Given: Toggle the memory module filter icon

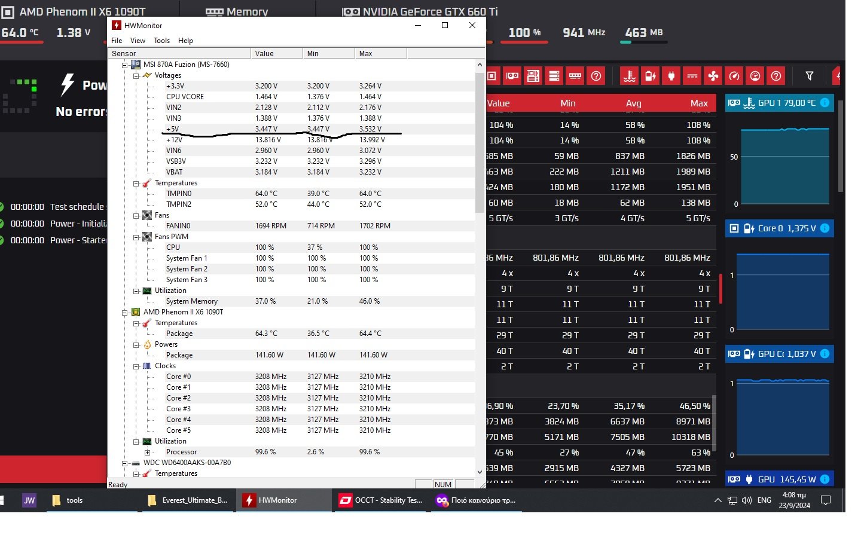Looking at the screenshot, I should tap(575, 76).
